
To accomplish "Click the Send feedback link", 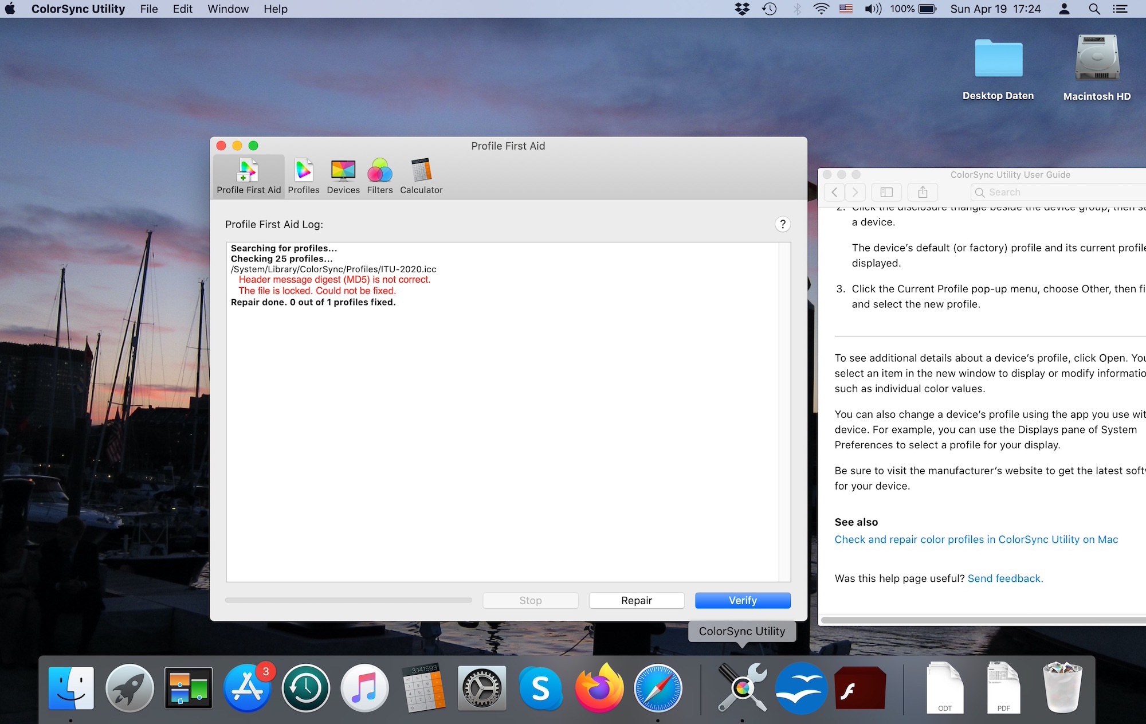I will (x=1005, y=578).
